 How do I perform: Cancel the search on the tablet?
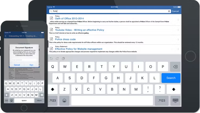(175, 11)
